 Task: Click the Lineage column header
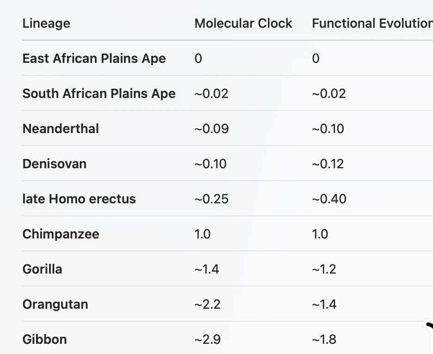coord(46,24)
